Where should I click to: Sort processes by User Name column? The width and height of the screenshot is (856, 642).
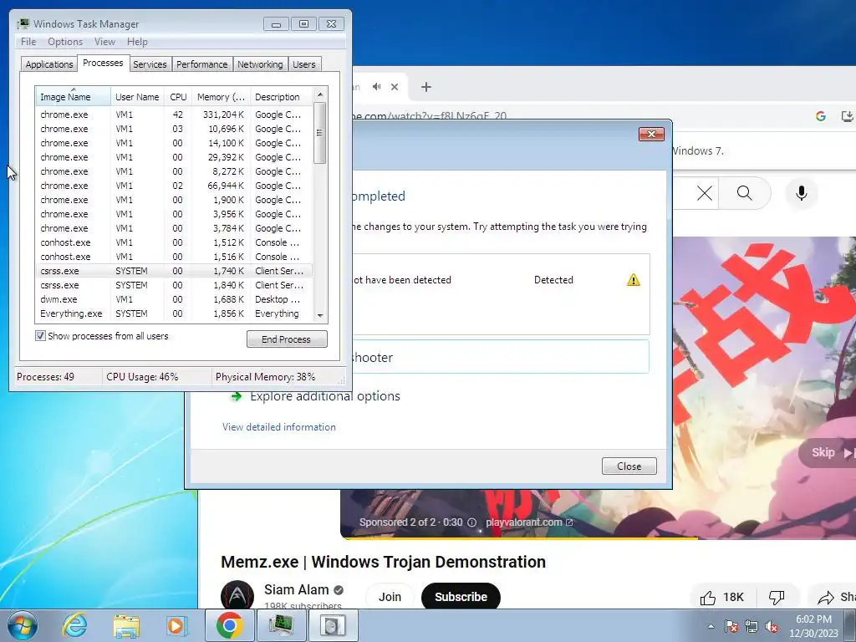click(x=137, y=97)
